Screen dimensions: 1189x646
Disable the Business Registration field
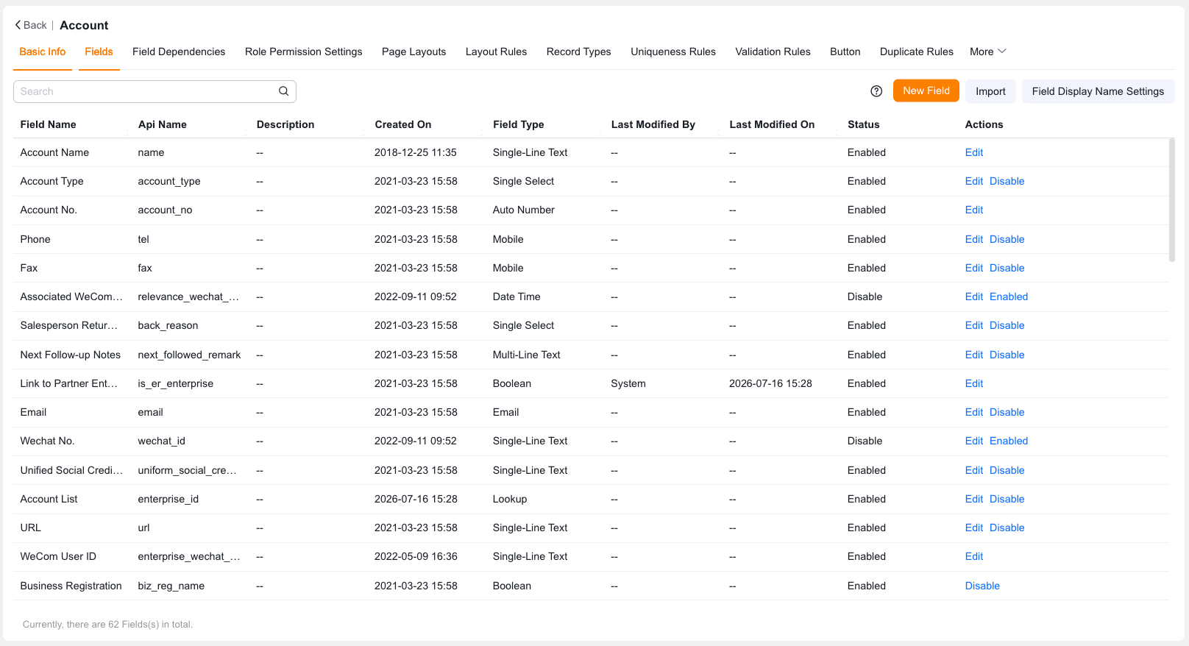pos(982,586)
